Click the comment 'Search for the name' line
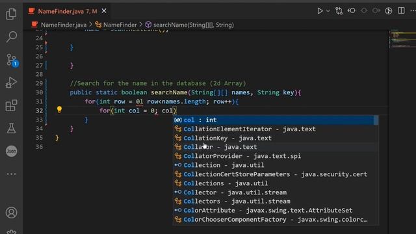Screen dimensions: 416x234 tap(158, 83)
